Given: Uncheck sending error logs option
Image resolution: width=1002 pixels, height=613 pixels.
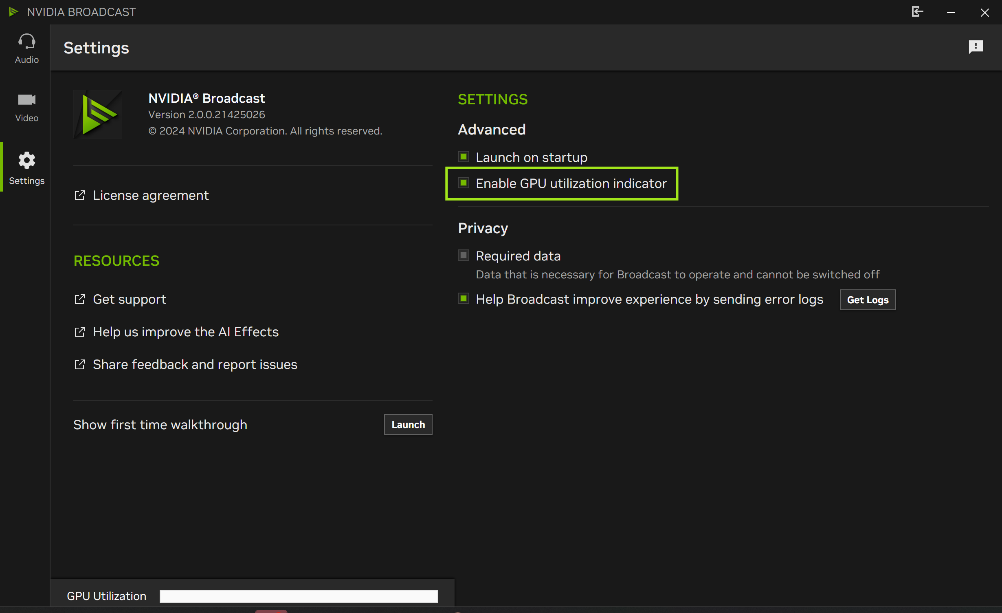Looking at the screenshot, I should (464, 299).
